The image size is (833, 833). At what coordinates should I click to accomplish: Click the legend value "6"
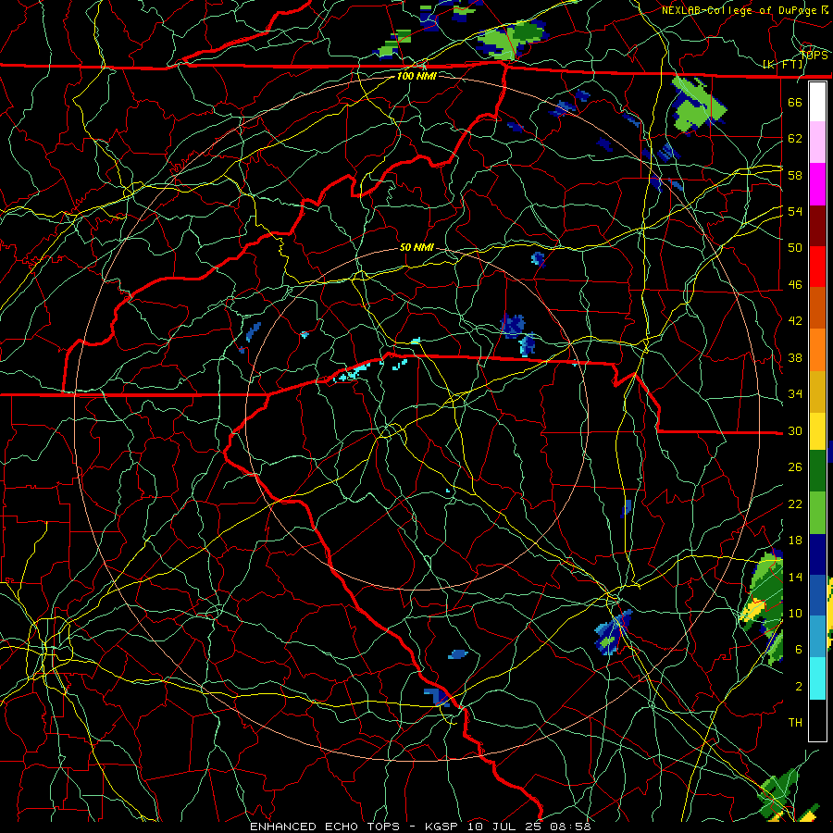pyautogui.click(x=798, y=650)
